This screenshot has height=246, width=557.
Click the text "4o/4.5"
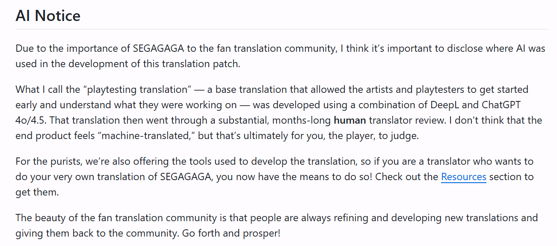click(x=30, y=120)
